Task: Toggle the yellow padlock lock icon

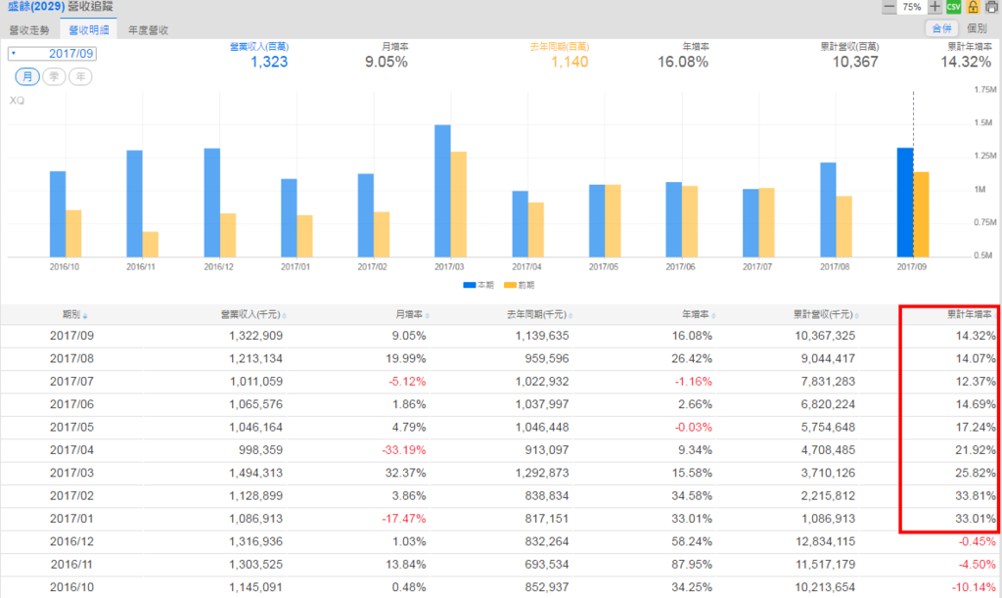Action: click(973, 7)
